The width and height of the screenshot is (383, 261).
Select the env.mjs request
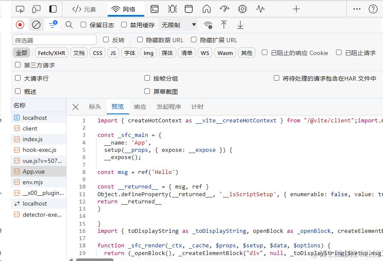point(38,182)
